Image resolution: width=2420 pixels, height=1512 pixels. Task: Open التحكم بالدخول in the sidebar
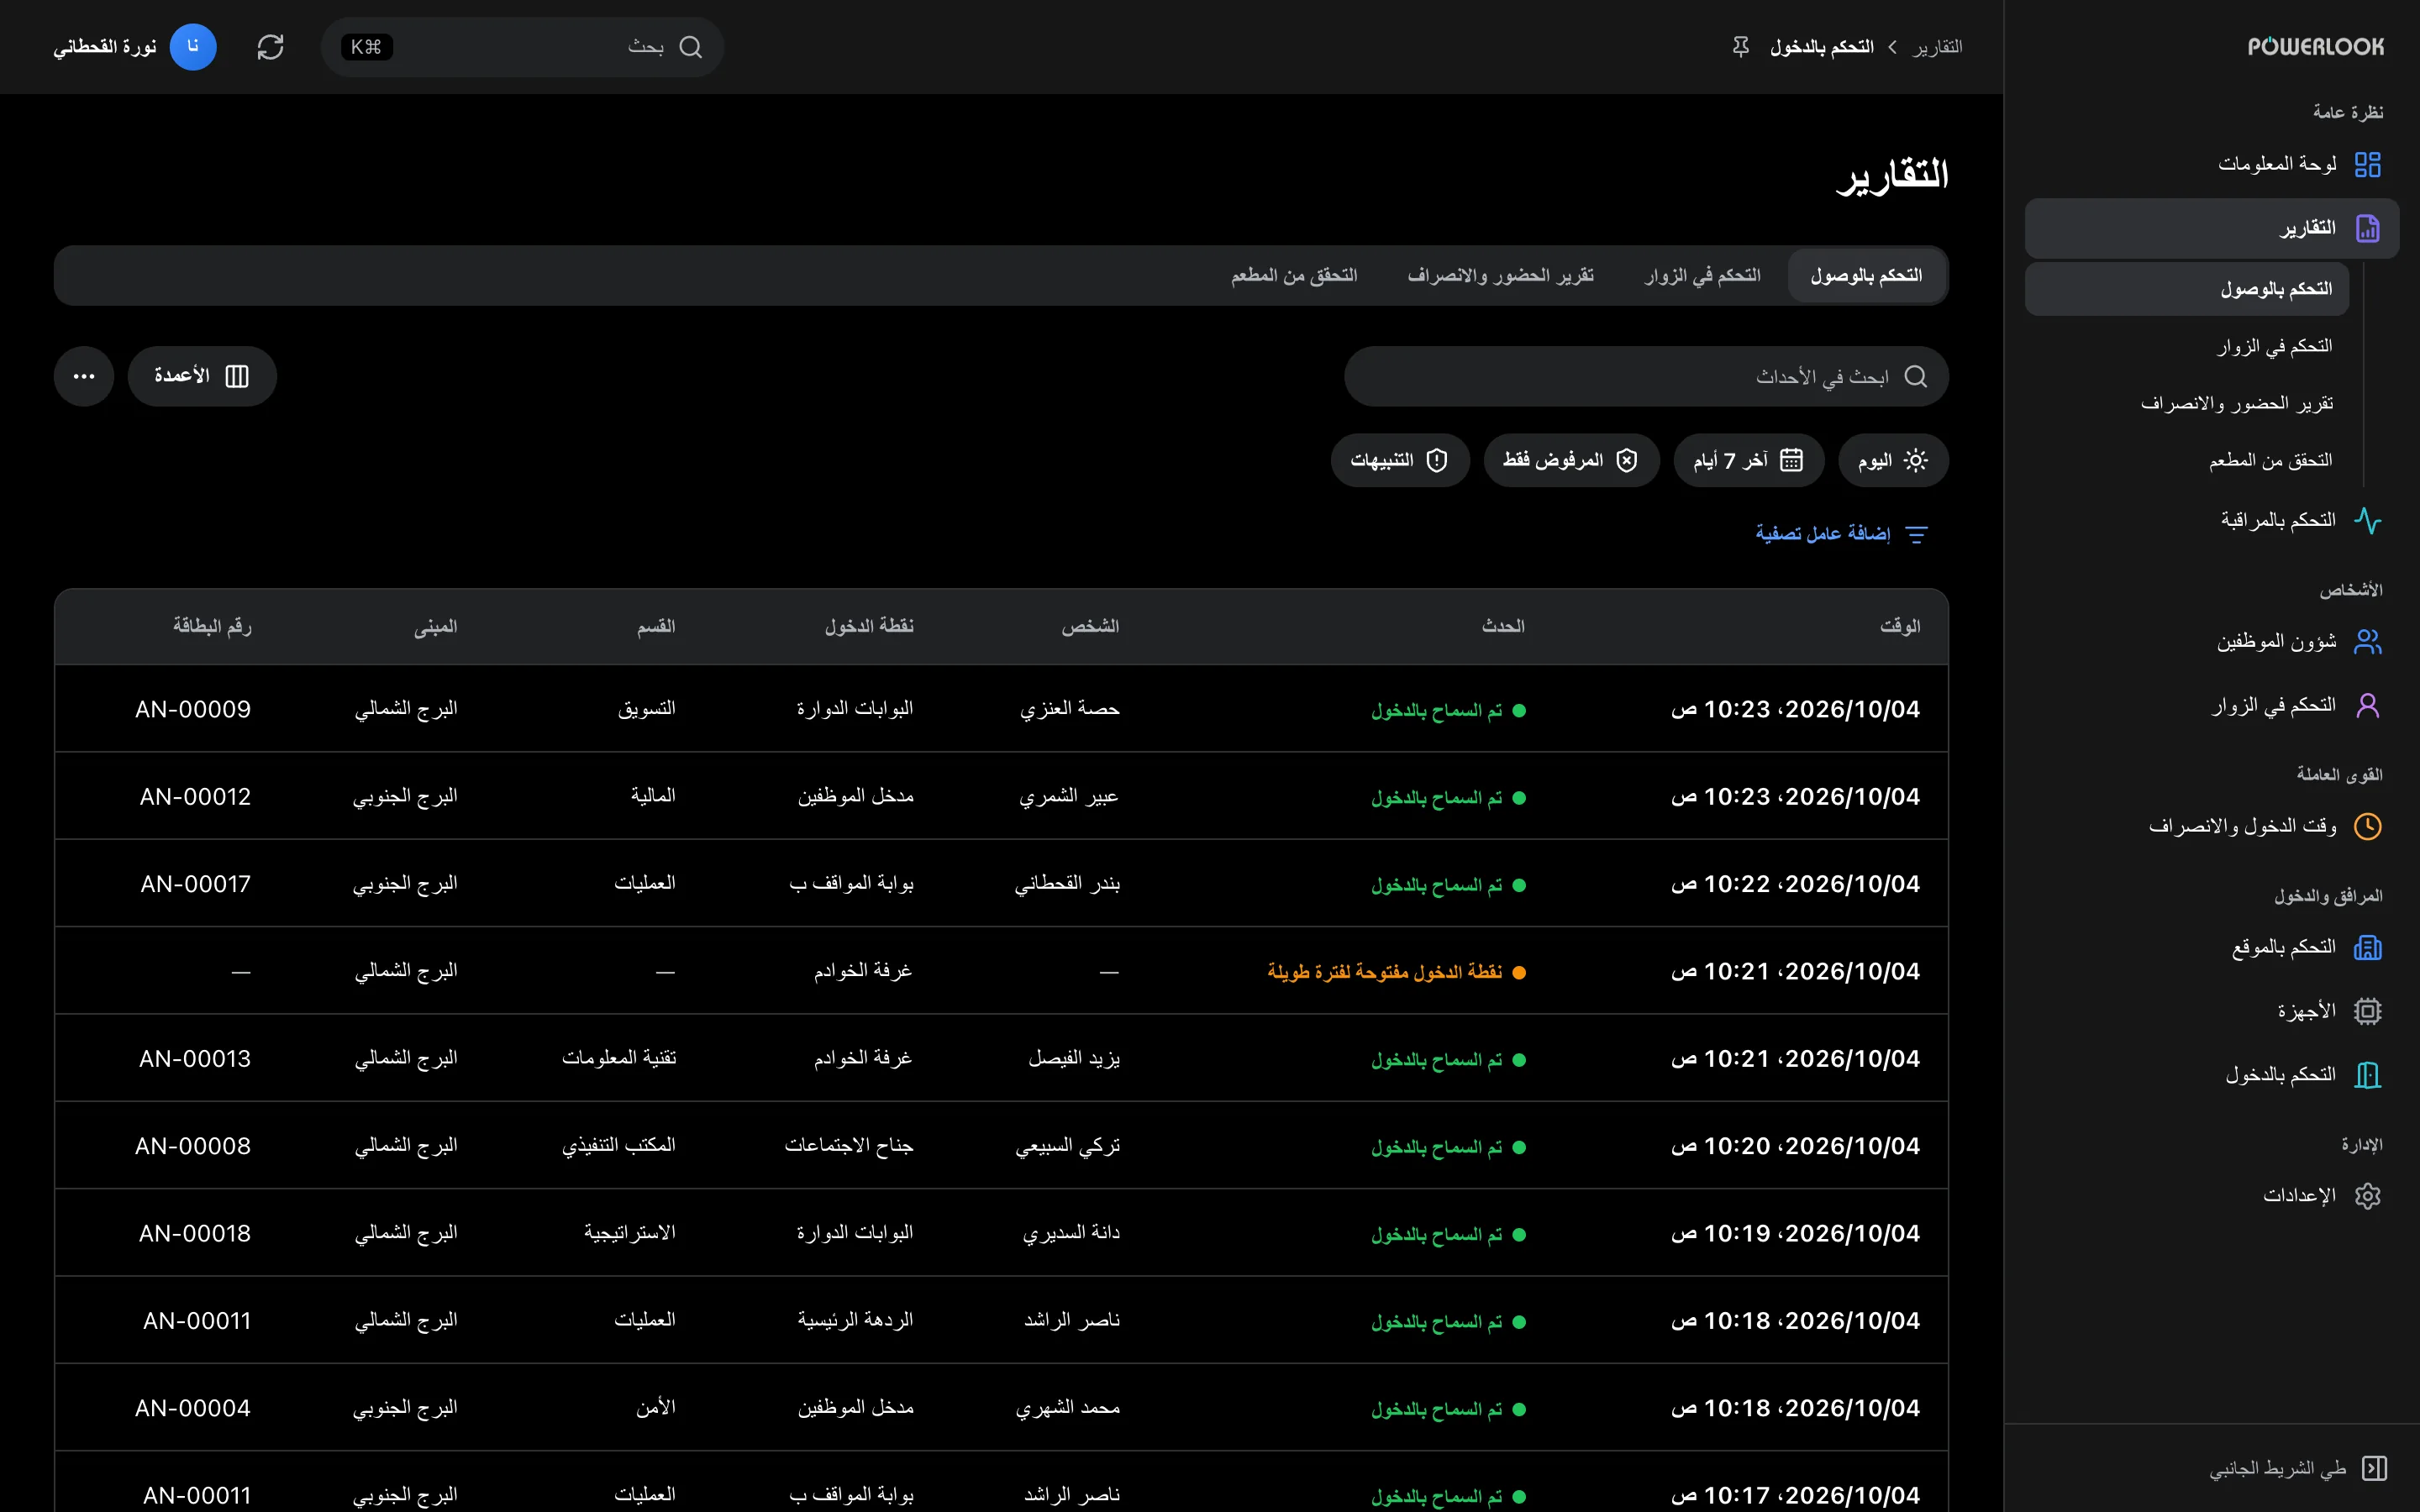2212,1075
